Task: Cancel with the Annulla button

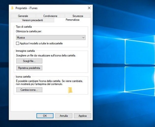Action: (x=64, y=116)
